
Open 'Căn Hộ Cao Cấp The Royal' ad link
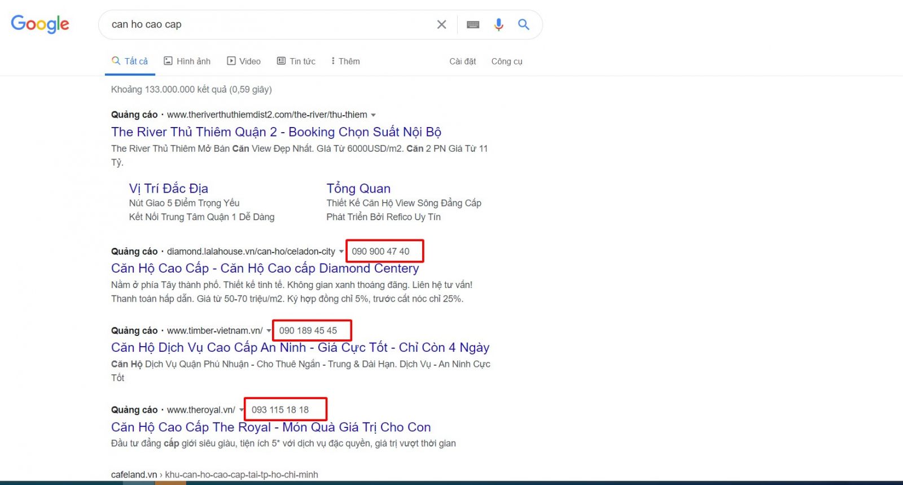point(271,427)
